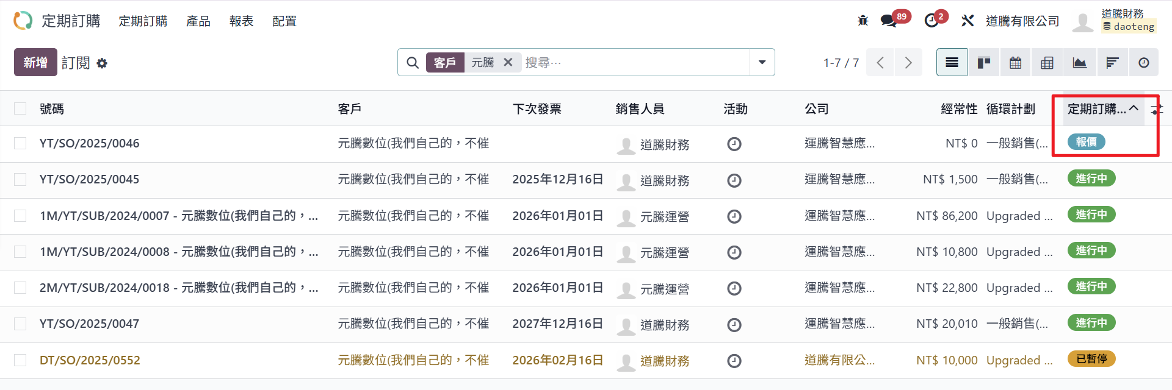Image resolution: width=1172 pixels, height=390 pixels.
Task: Switch to Calendar view
Action: [x=1015, y=63]
